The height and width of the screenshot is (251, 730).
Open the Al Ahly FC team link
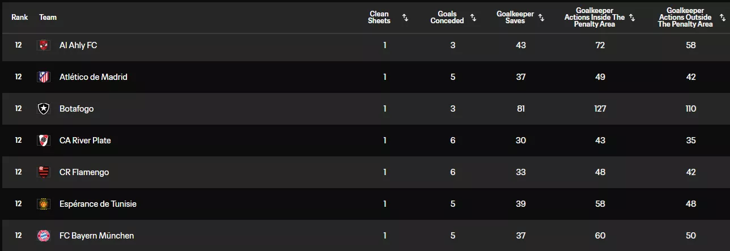(78, 45)
